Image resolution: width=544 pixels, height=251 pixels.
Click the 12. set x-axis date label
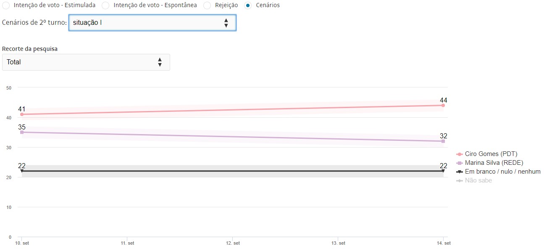coord(233,243)
